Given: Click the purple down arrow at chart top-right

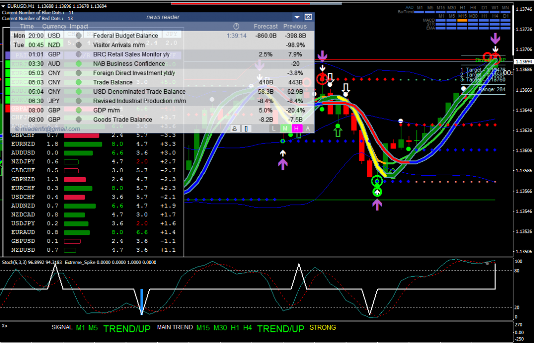Looking at the screenshot, I should tap(495, 38).
